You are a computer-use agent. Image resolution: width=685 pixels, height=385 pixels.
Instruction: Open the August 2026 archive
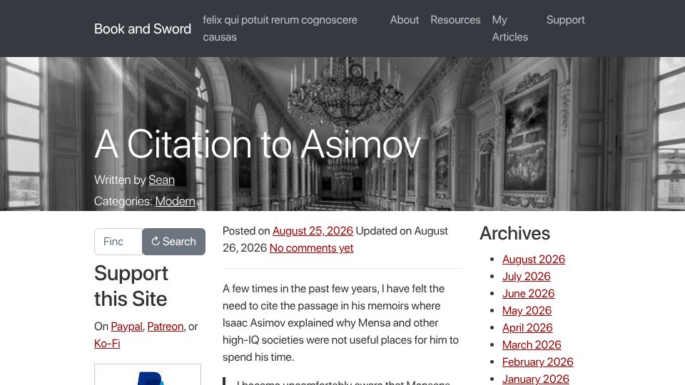[534, 260]
